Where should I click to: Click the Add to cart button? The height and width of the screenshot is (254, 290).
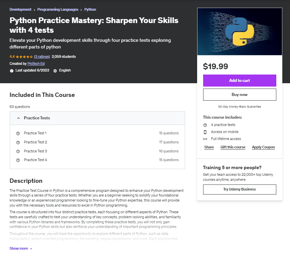point(240,81)
